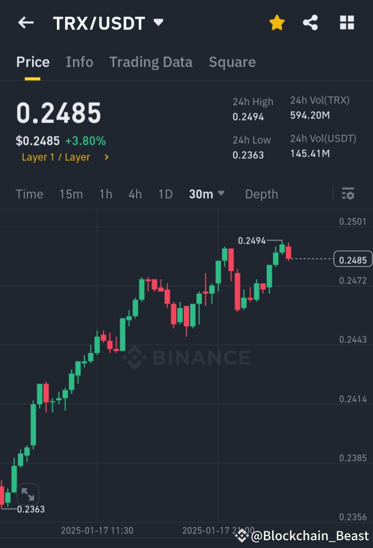Enable the 1D timeframe view
Screen dimensions: 373x548
[165, 194]
